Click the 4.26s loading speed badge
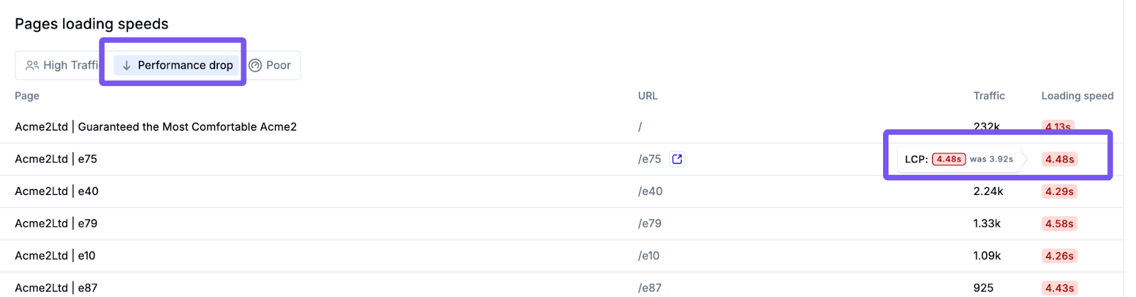The width and height of the screenshot is (1136, 297). click(1059, 256)
